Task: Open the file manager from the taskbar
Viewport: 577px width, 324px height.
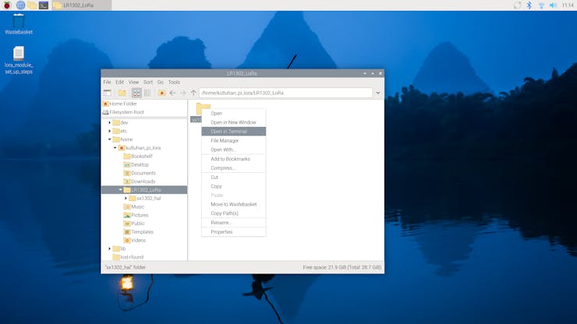Action: pyautogui.click(x=32, y=5)
